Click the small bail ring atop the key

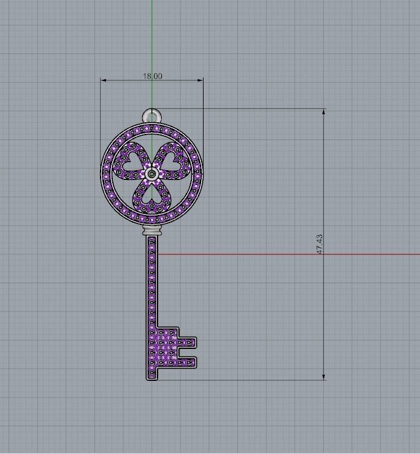[x=151, y=115]
